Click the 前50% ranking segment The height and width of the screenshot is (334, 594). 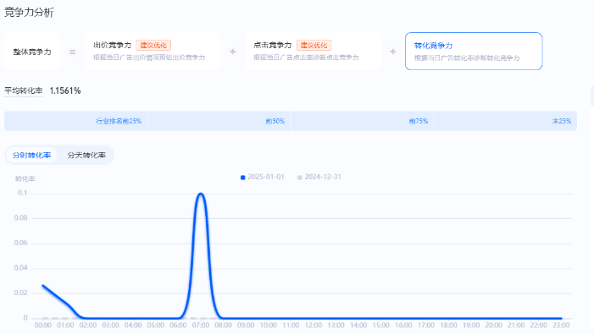coord(219,121)
